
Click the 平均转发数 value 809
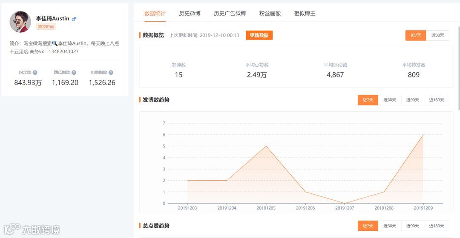tap(414, 75)
